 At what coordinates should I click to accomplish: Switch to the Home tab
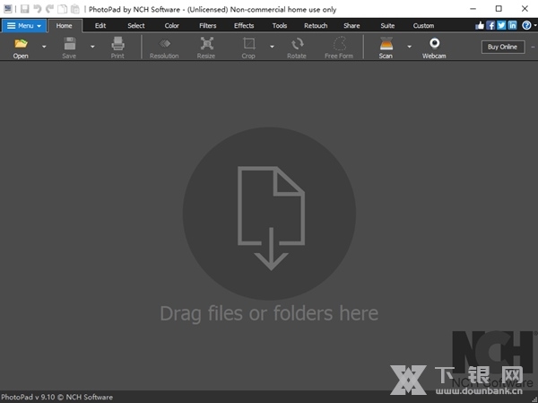pyautogui.click(x=65, y=26)
